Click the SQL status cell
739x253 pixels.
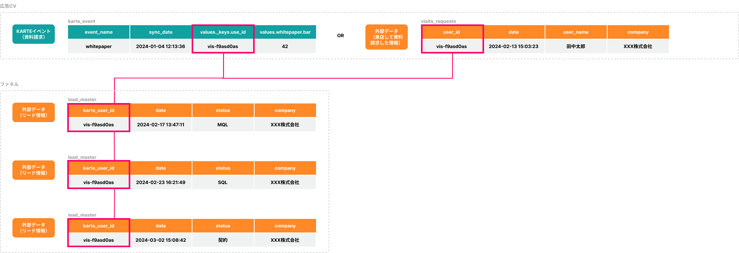pos(223,182)
